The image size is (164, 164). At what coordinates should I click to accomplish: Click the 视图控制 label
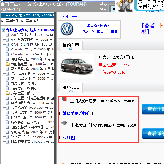tap(103, 7)
